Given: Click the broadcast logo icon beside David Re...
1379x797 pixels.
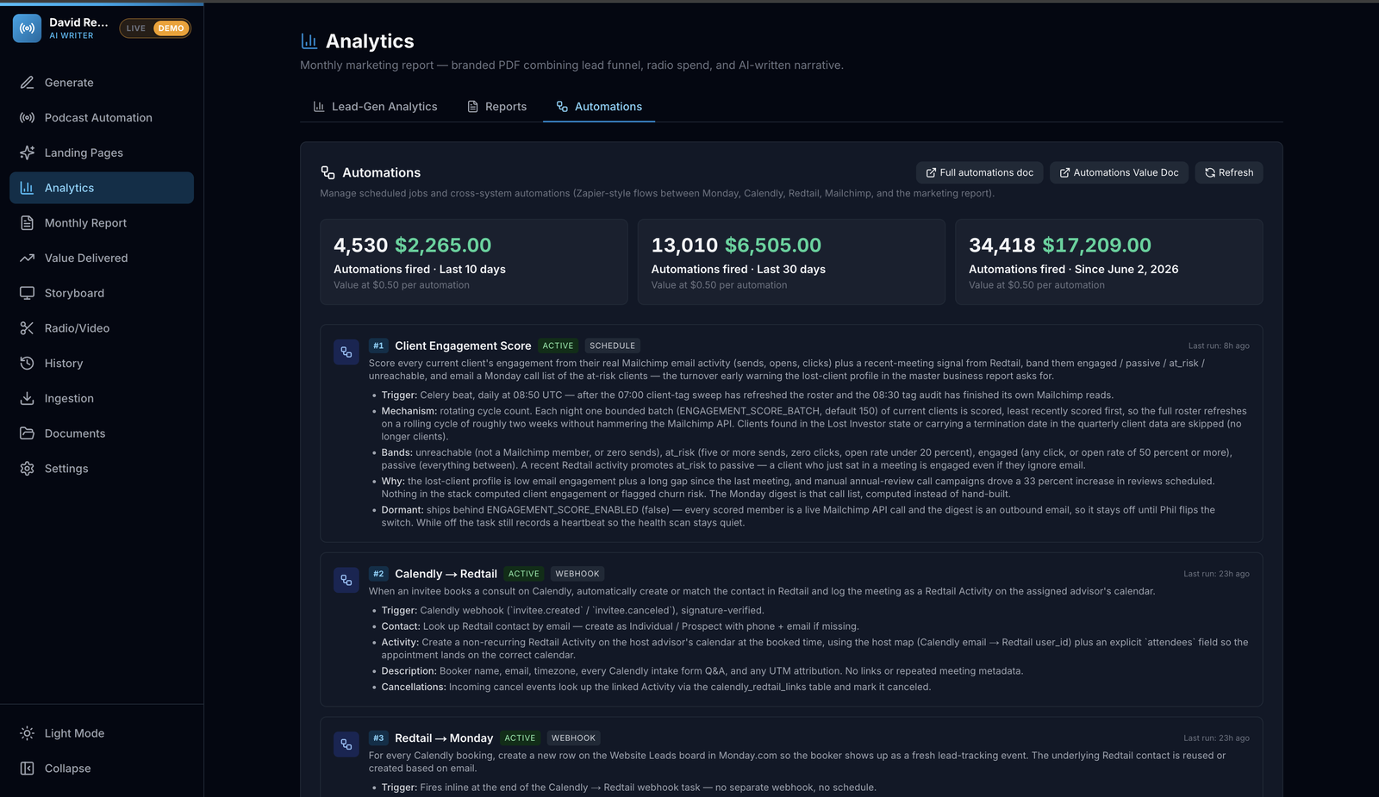Looking at the screenshot, I should [27, 28].
